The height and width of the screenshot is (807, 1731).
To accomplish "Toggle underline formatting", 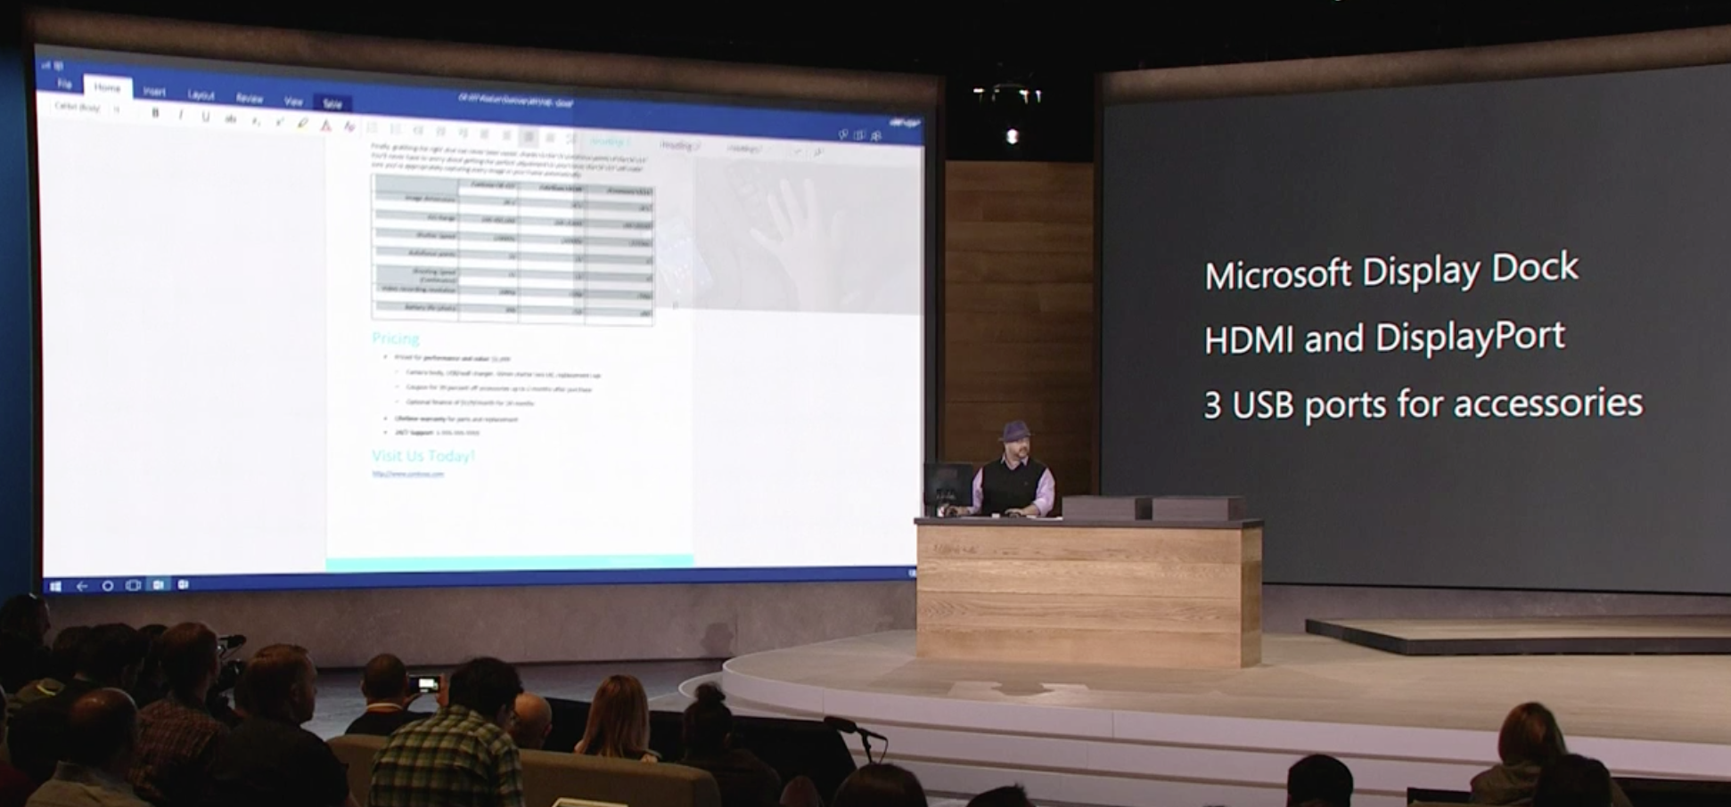I will [x=206, y=117].
